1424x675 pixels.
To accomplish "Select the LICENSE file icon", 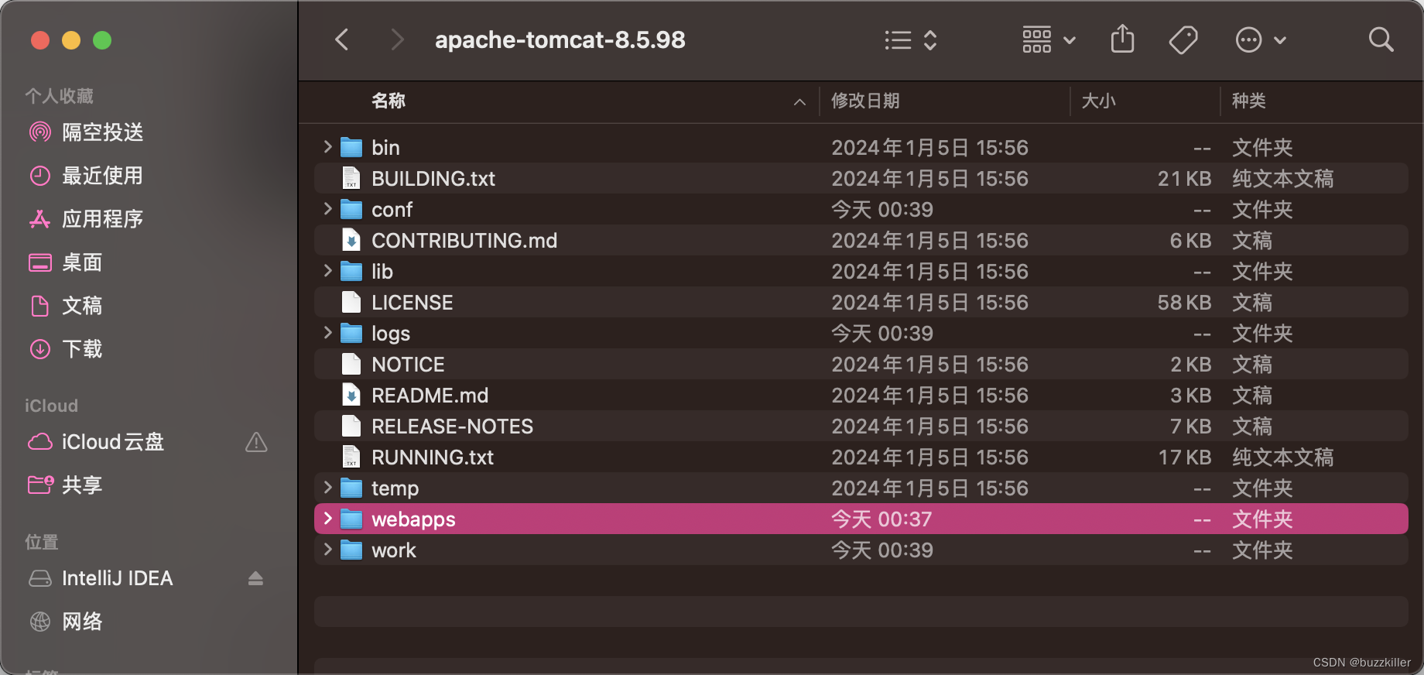I will click(351, 302).
